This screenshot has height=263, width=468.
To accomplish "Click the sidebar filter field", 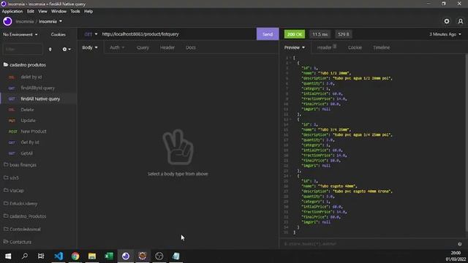I will 23,49.
